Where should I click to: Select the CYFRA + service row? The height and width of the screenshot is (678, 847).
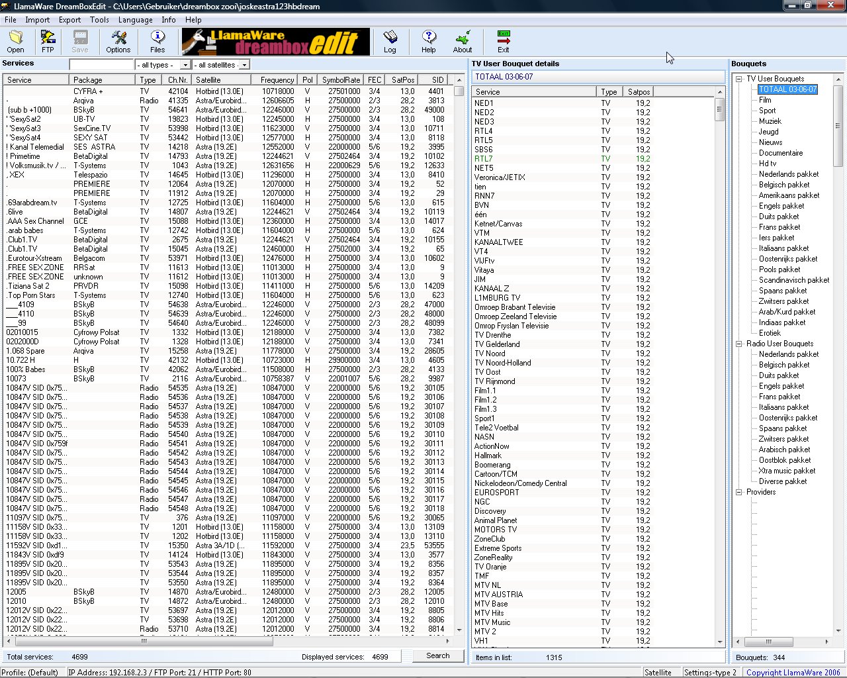click(228, 91)
